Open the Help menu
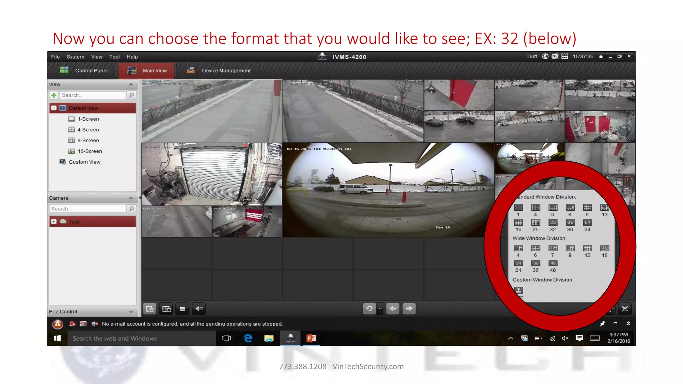683x384 pixels. (x=132, y=57)
